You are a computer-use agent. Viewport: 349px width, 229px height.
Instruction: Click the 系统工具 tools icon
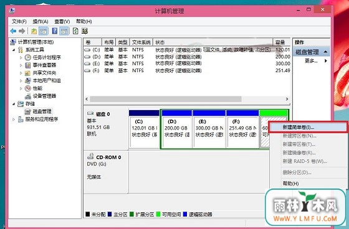point(20,50)
